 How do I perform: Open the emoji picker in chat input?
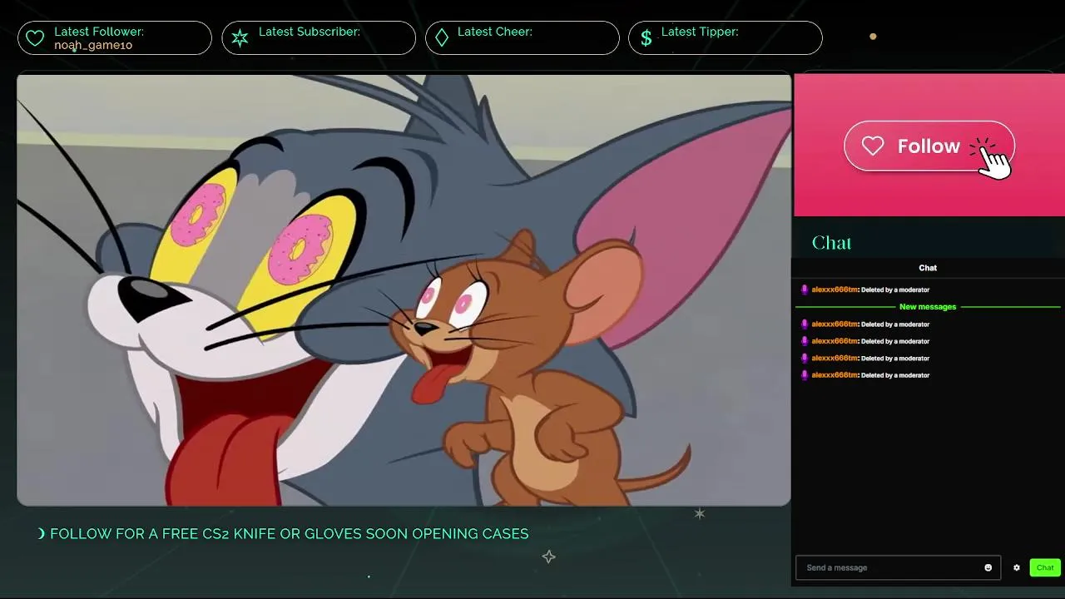coord(988,567)
